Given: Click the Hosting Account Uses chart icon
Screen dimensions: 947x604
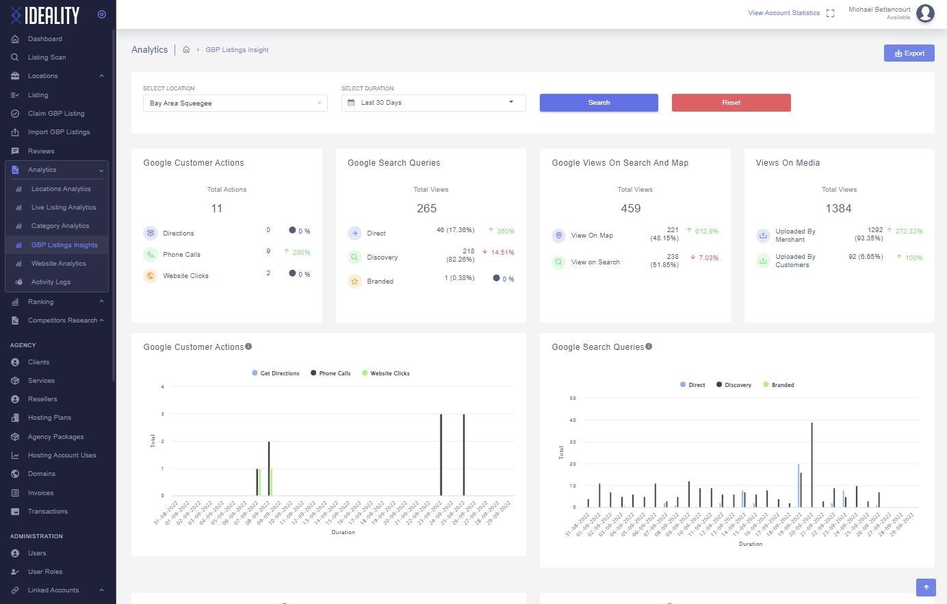Looking at the screenshot, I should click(x=15, y=455).
